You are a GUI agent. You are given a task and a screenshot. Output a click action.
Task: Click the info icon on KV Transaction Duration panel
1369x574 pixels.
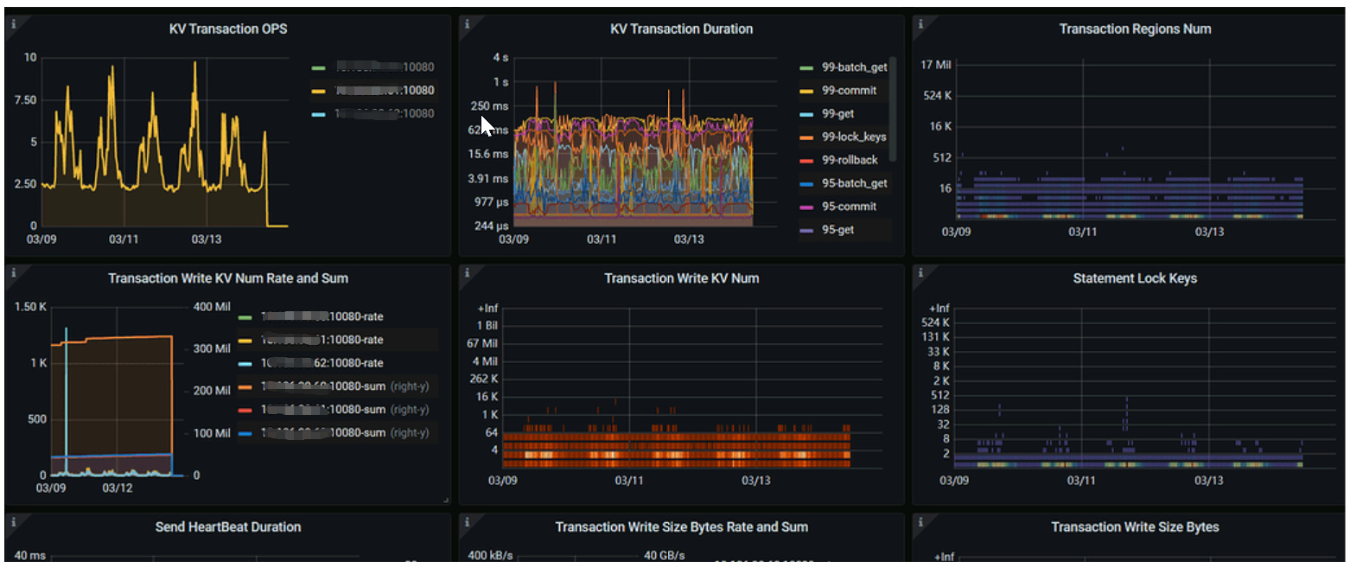point(467,23)
